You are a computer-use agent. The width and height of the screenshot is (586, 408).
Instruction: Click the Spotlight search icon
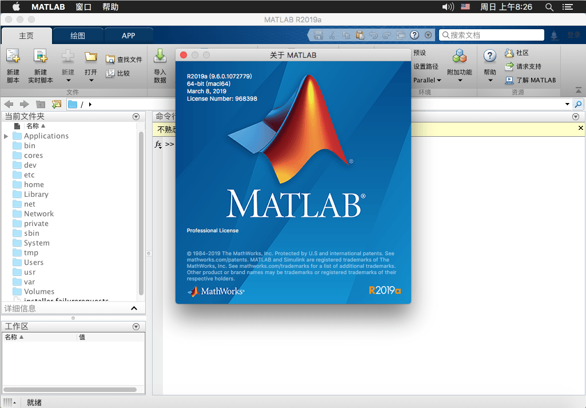tap(549, 7)
